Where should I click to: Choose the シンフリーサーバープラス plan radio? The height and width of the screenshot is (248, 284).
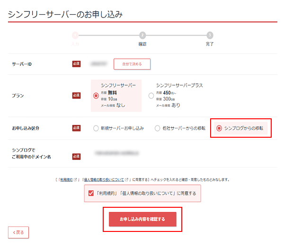point(151,96)
